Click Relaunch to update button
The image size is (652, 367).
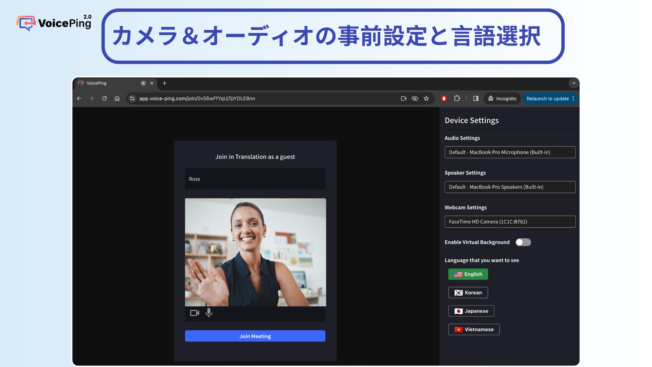547,99
